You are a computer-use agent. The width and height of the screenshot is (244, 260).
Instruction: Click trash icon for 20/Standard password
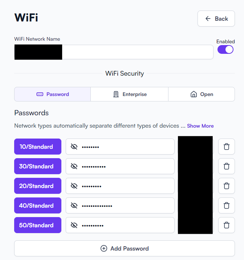[x=227, y=186]
